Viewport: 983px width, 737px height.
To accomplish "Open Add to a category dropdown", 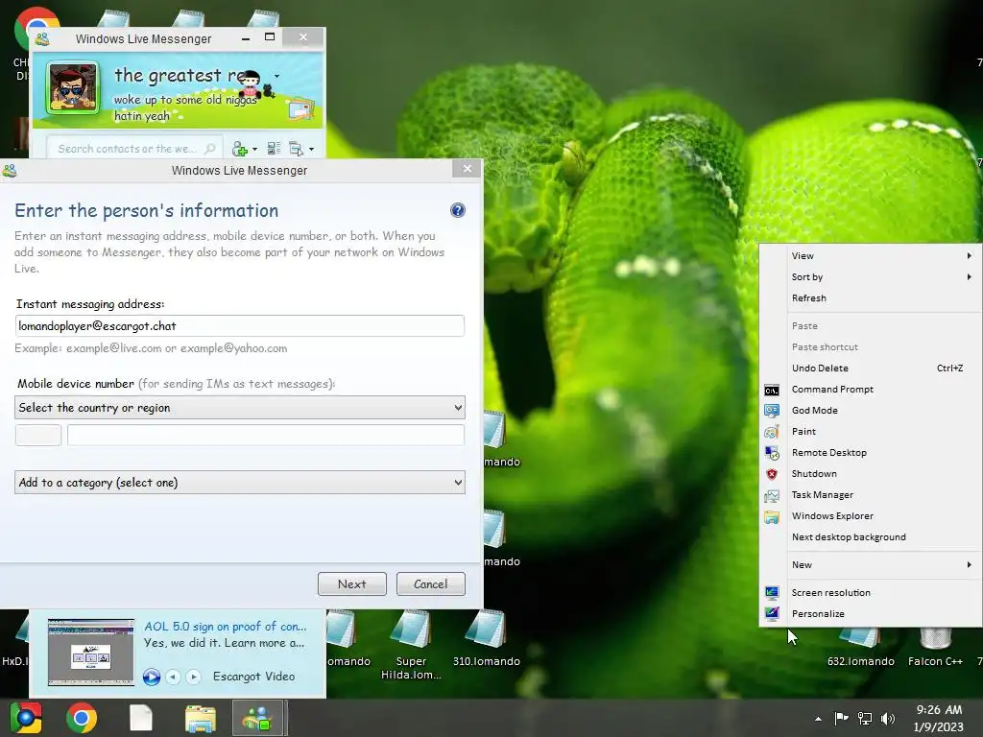I will click(239, 483).
